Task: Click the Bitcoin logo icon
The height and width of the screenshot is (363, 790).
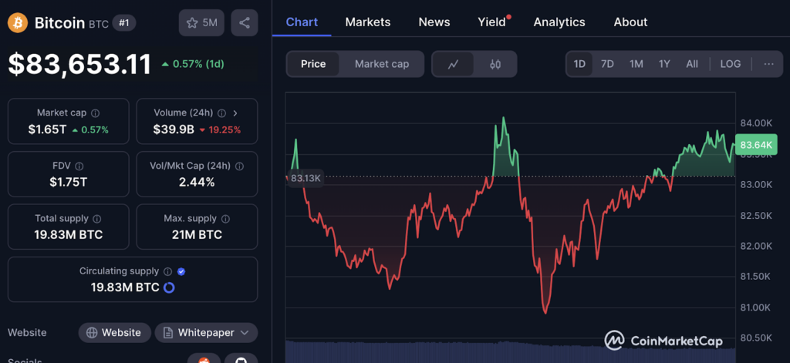Action: point(18,23)
